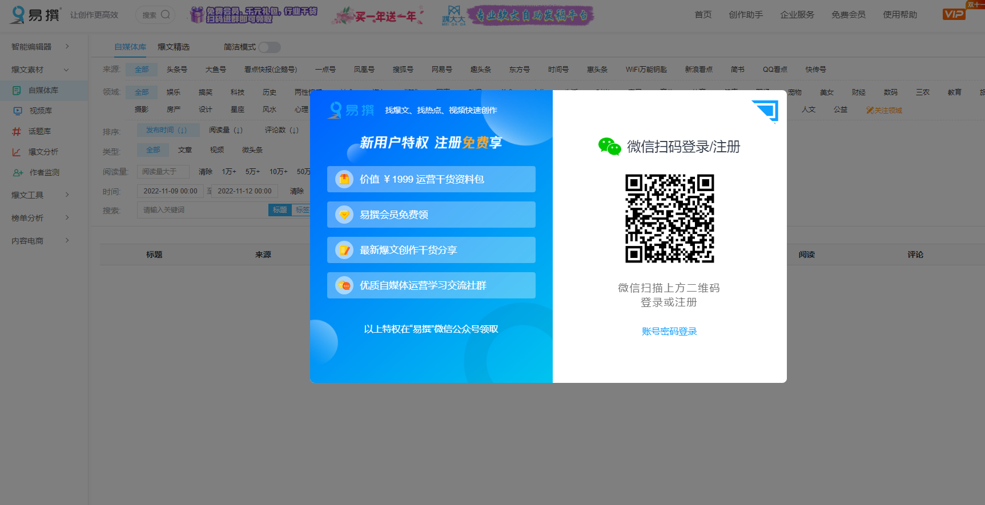Sort by 阅读量
985x505 pixels.
[226, 130]
